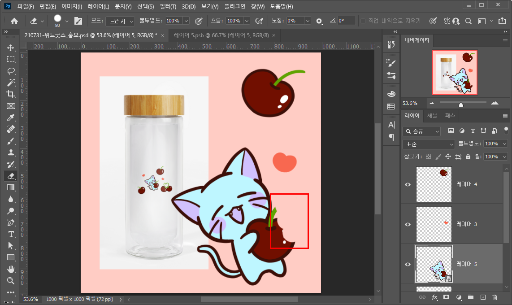Select the Magic Wand tool
The width and height of the screenshot is (512, 305).
click(11, 83)
